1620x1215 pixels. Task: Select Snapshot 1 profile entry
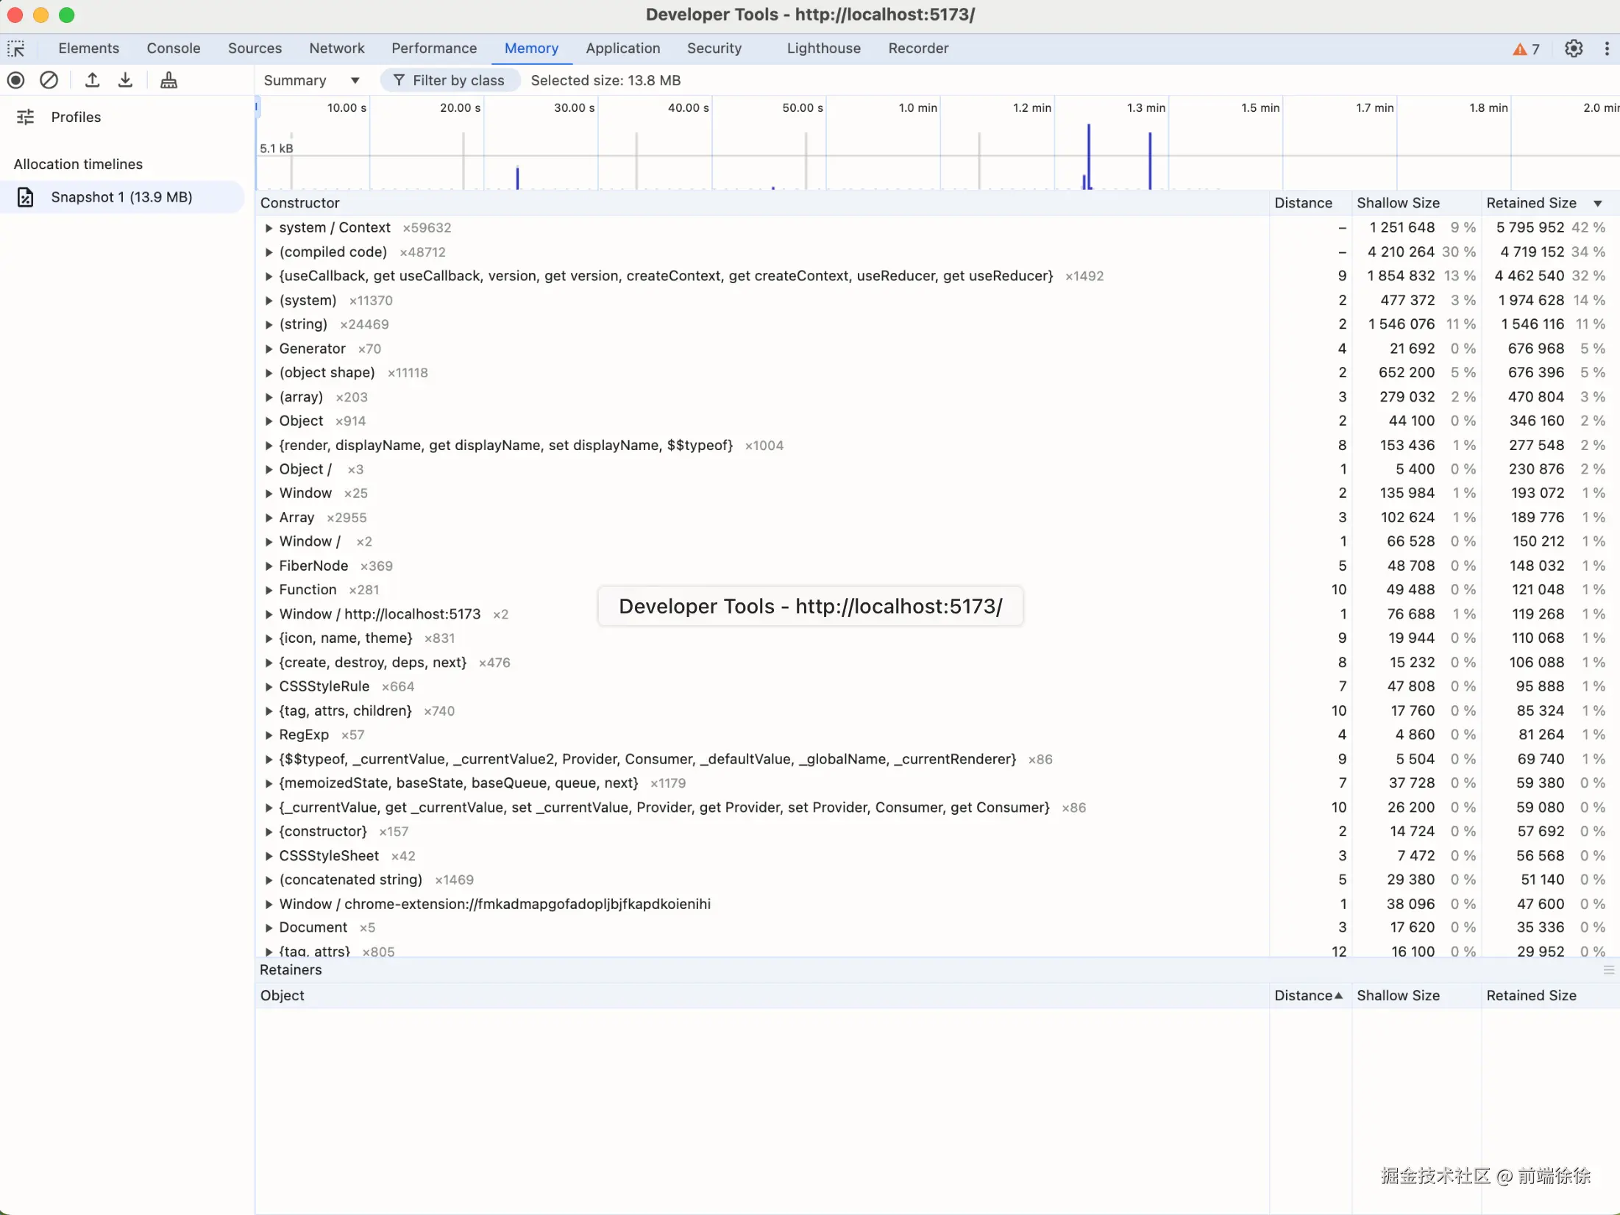(121, 197)
